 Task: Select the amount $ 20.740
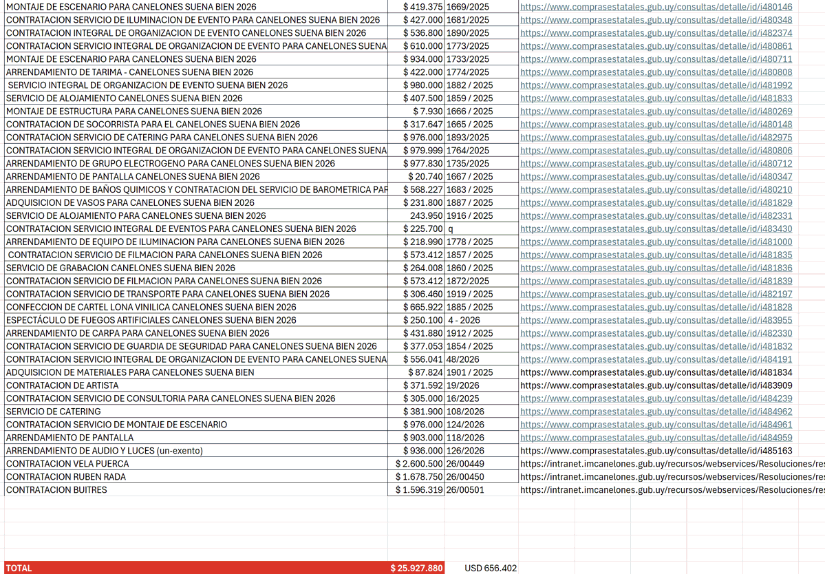(416, 177)
